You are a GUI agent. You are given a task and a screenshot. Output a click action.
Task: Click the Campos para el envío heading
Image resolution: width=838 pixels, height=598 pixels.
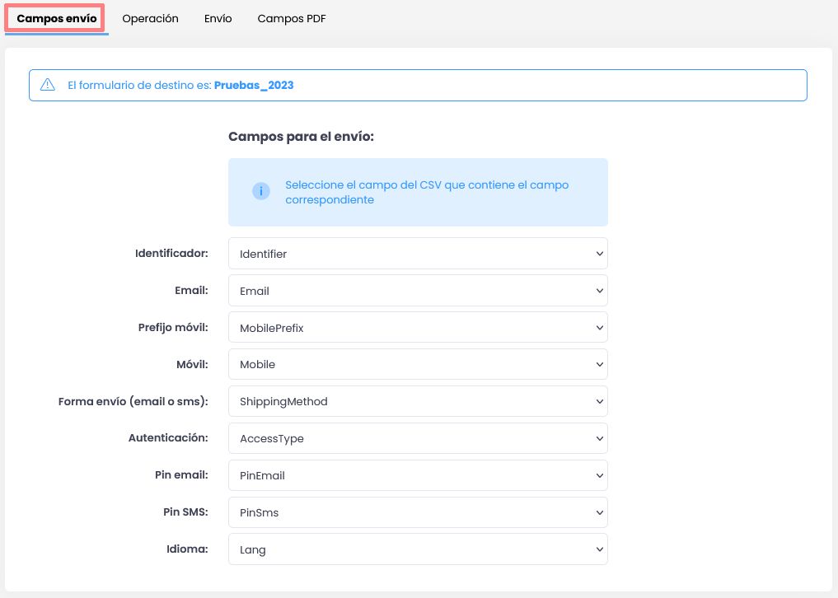pyautogui.click(x=301, y=136)
